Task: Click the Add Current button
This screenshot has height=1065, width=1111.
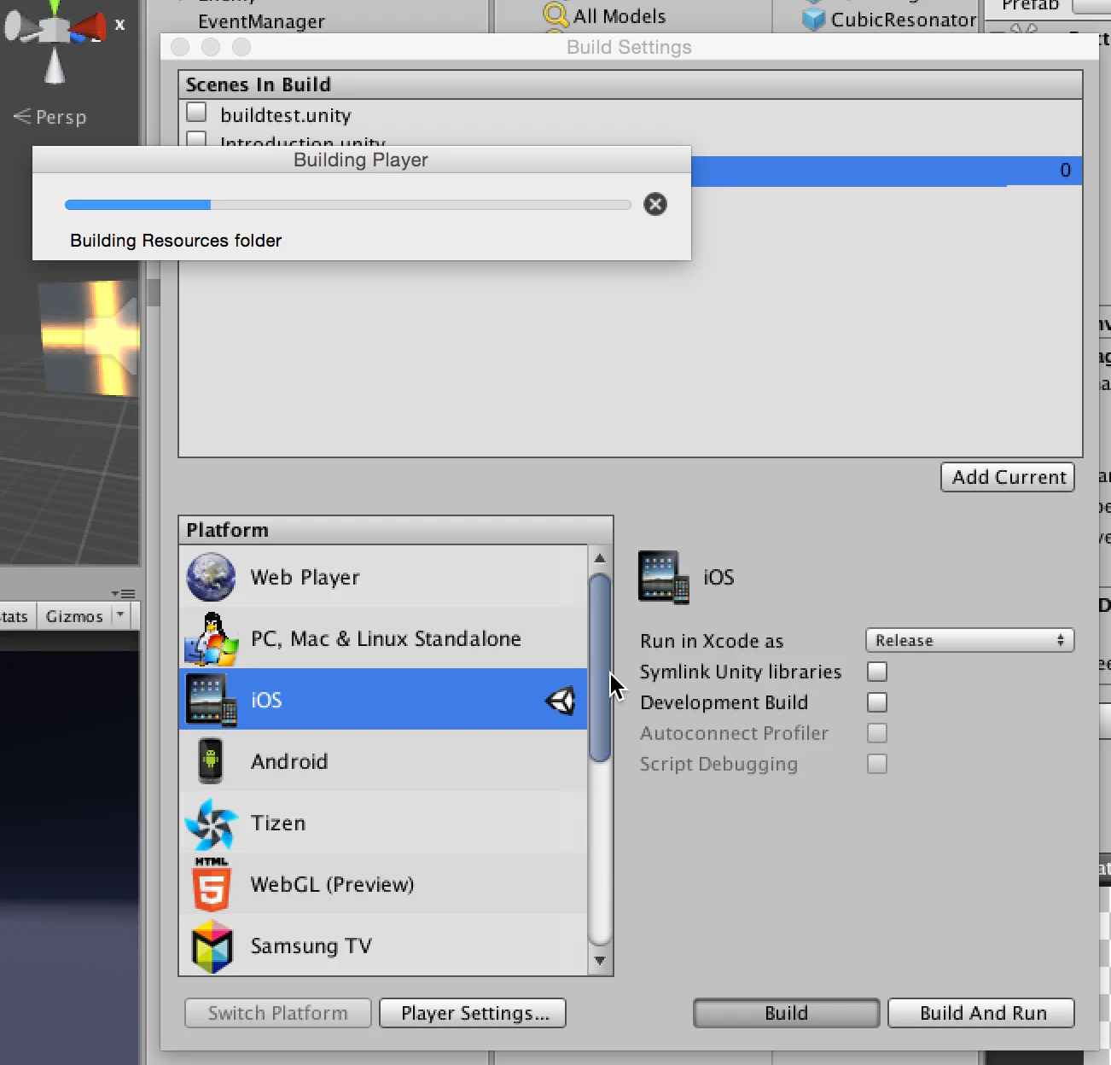Action: [1008, 477]
